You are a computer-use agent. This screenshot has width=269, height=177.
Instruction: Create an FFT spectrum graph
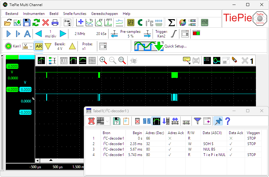[109, 23]
